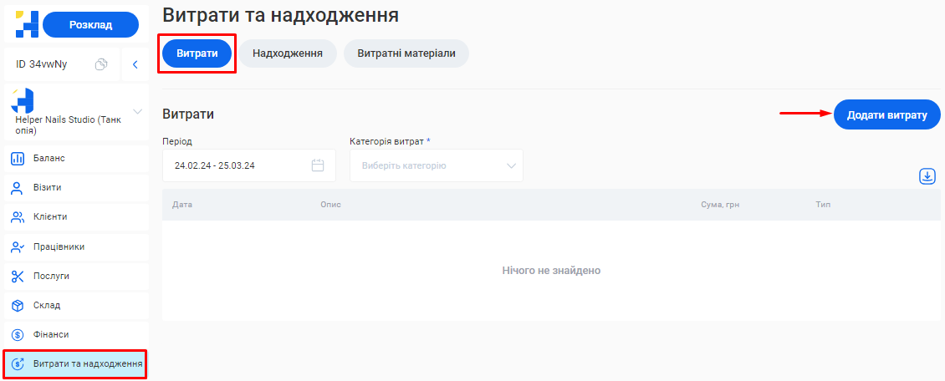Select the Витрати tab
This screenshot has width=945, height=381.
click(197, 53)
